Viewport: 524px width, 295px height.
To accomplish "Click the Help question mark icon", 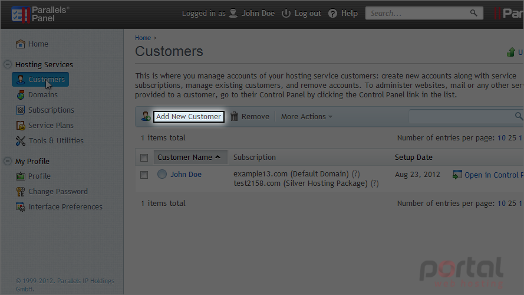I will [332, 14].
